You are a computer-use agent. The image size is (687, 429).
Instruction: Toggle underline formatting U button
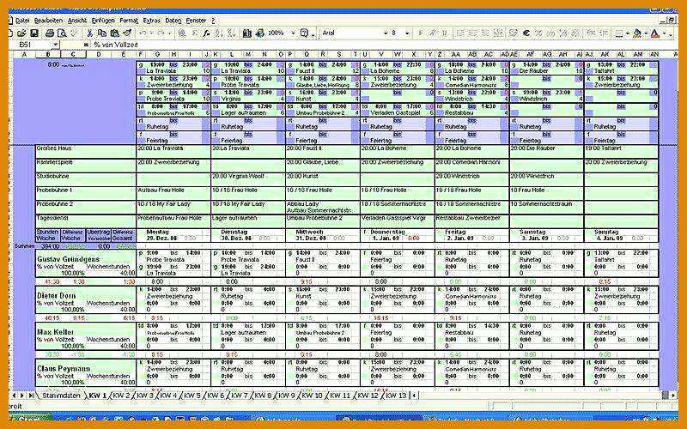pos(445,33)
